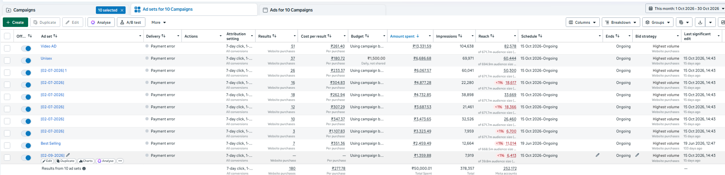
Task: Open the date range picker This month
Action: point(686,8)
